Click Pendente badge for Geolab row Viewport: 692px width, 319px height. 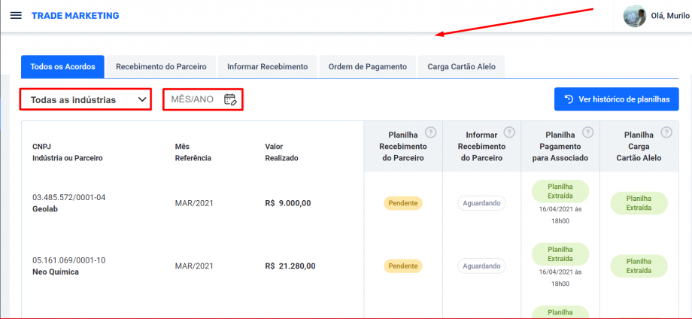point(403,203)
